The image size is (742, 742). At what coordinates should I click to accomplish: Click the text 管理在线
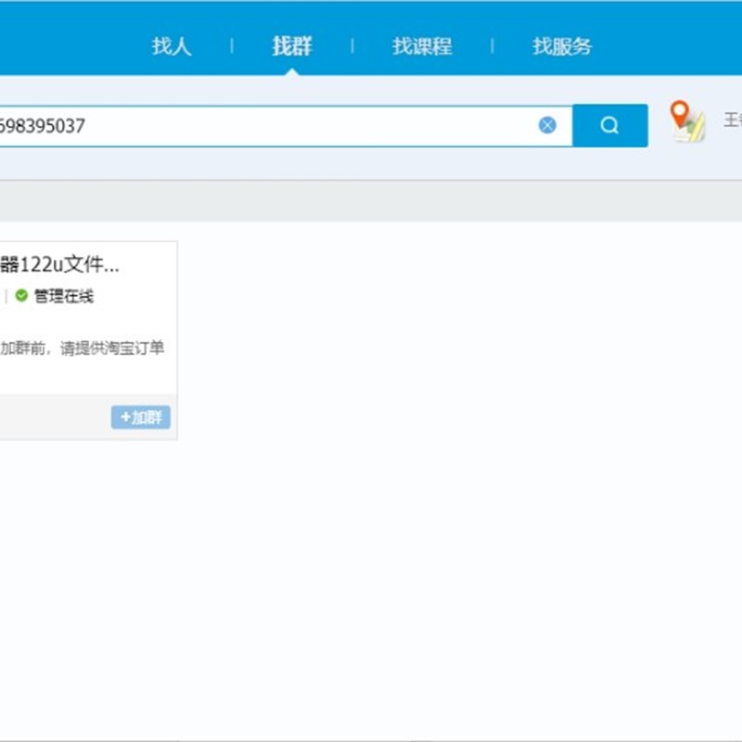pos(64,296)
